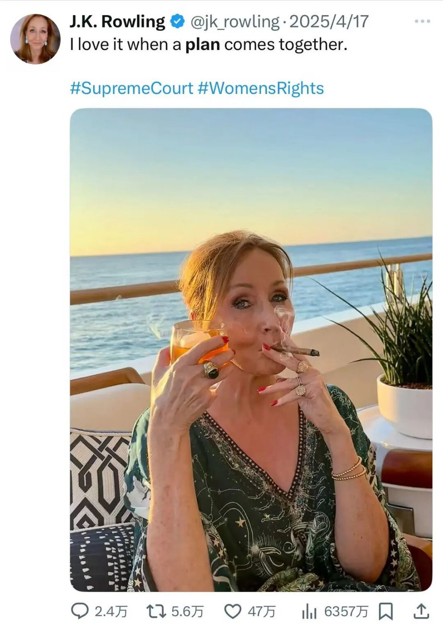Click the @jk_rowling handle

(235, 22)
